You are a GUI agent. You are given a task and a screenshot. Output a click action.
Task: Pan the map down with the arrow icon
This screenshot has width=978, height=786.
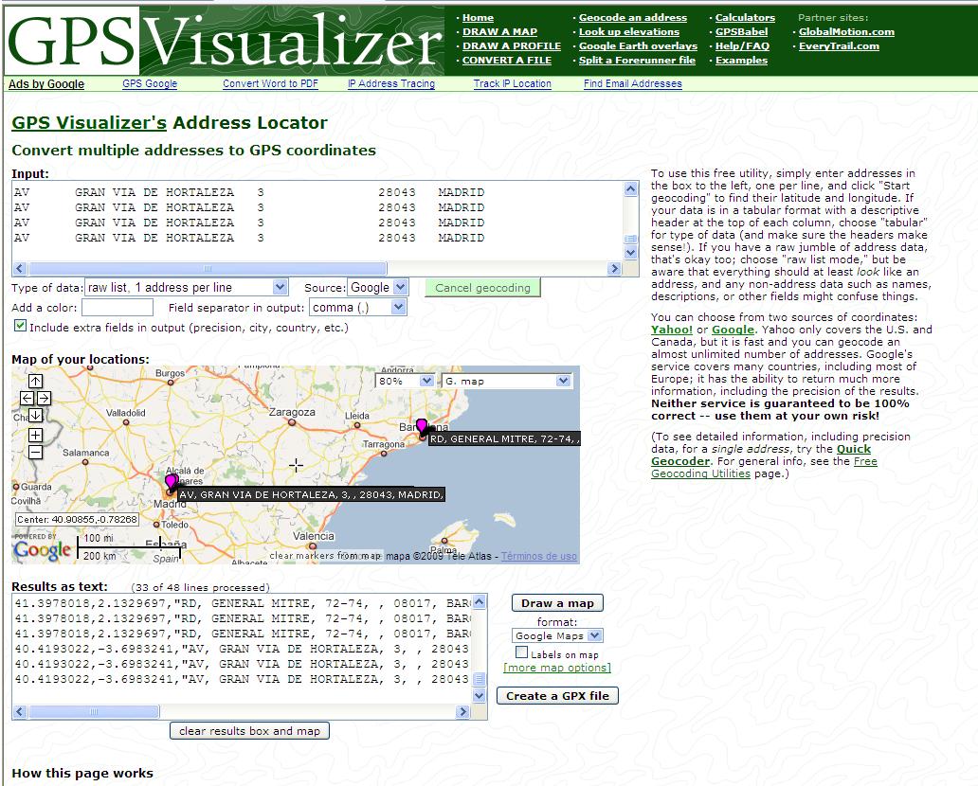(x=36, y=415)
